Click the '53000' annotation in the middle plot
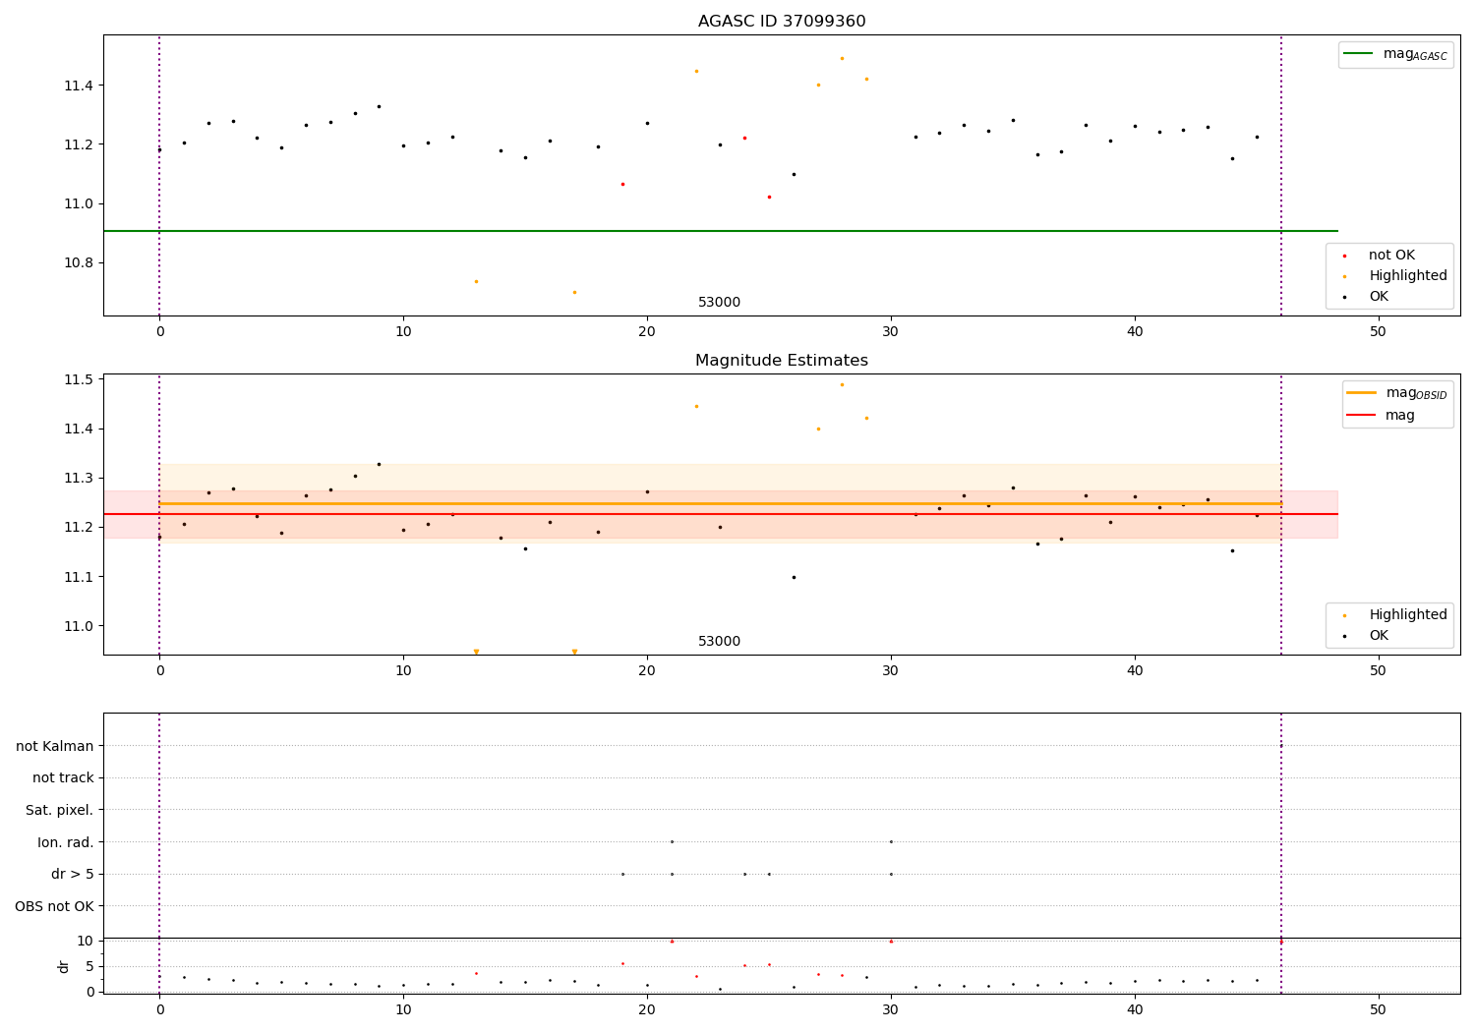This screenshot has height=1032, width=1475. pos(720,641)
